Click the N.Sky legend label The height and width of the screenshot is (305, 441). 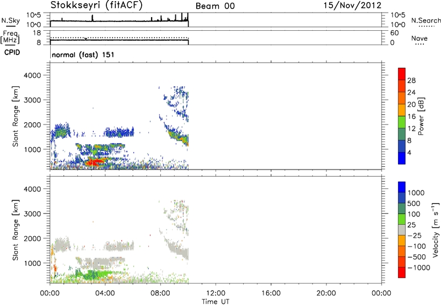pyautogui.click(x=10, y=20)
